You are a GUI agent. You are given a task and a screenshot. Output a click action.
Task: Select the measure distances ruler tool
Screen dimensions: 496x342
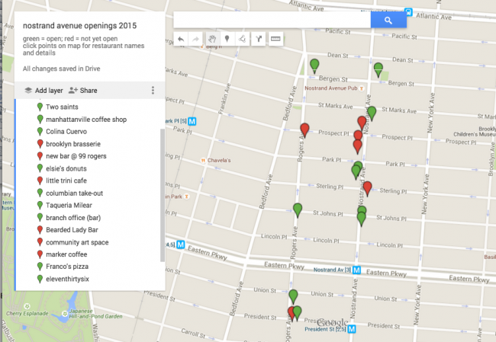coord(275,39)
